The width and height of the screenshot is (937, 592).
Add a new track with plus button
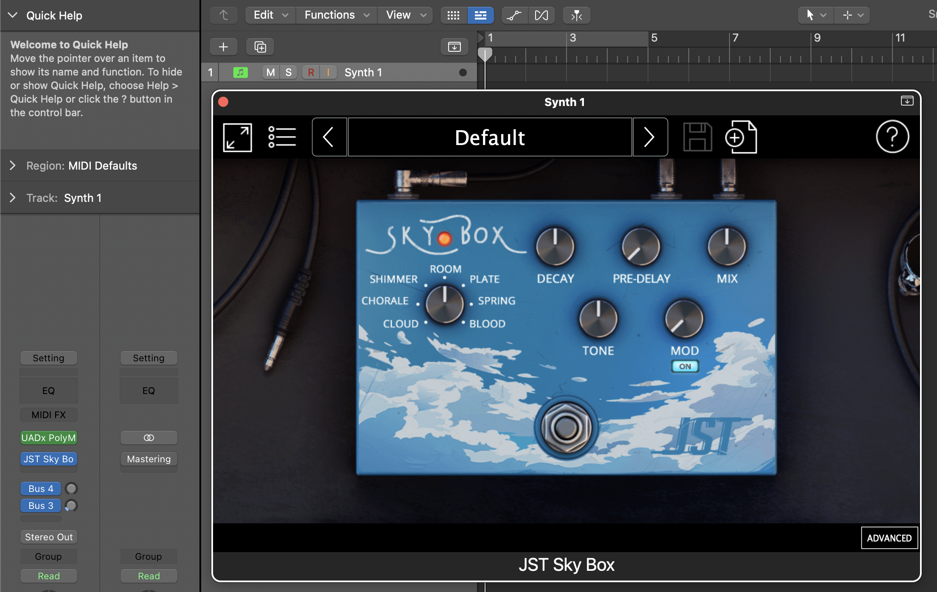(x=224, y=47)
